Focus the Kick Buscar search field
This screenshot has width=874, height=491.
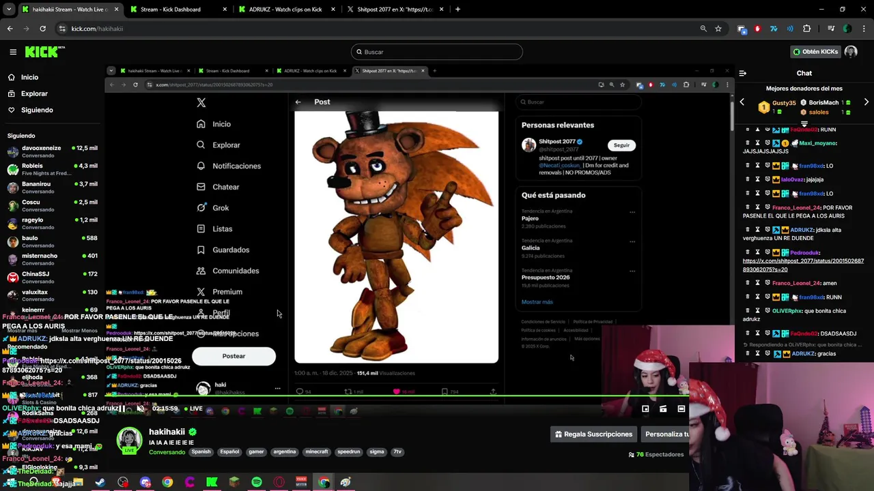tap(437, 52)
